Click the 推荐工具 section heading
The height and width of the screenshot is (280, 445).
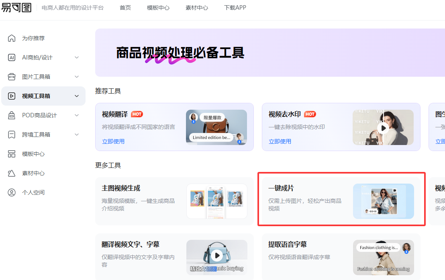(x=108, y=91)
